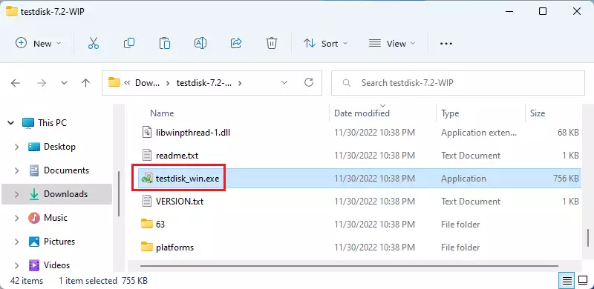Click the Copy icon in toolbar
Image resolution: width=594 pixels, height=289 pixels.
[129, 43]
